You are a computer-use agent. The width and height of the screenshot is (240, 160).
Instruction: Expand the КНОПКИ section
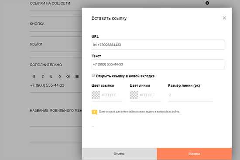click(x=37, y=24)
